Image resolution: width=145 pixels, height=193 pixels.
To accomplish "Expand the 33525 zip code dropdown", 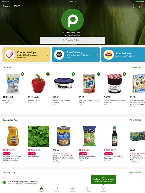I will [x=18, y=6].
